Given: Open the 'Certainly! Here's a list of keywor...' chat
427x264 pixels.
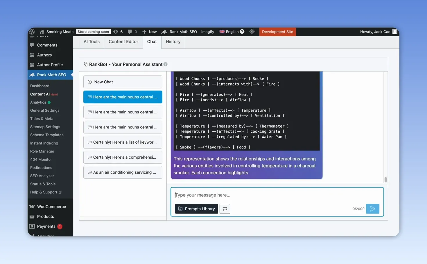Looking at the screenshot, I should (123, 142).
